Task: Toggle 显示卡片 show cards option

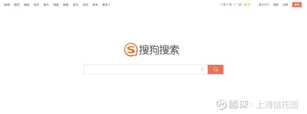Action: 264,5
